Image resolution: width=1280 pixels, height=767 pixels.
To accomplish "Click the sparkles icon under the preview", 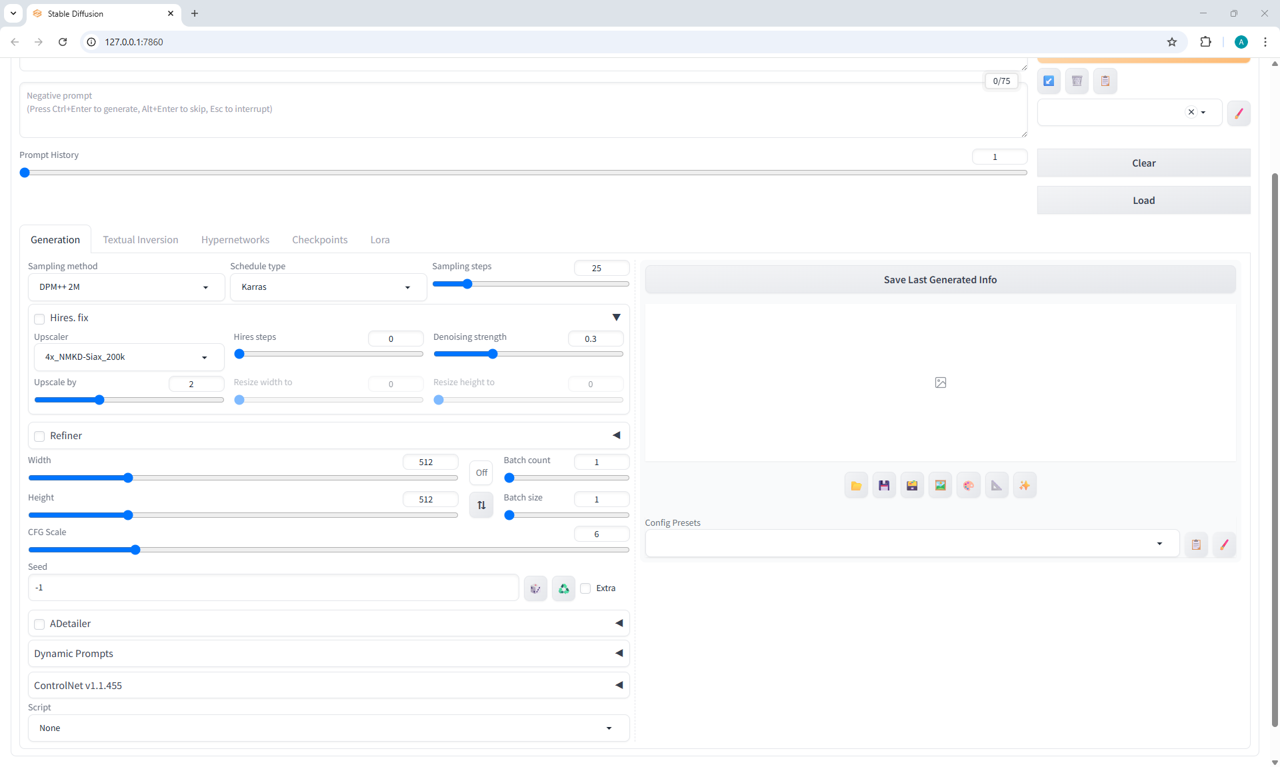I will coord(1025,486).
